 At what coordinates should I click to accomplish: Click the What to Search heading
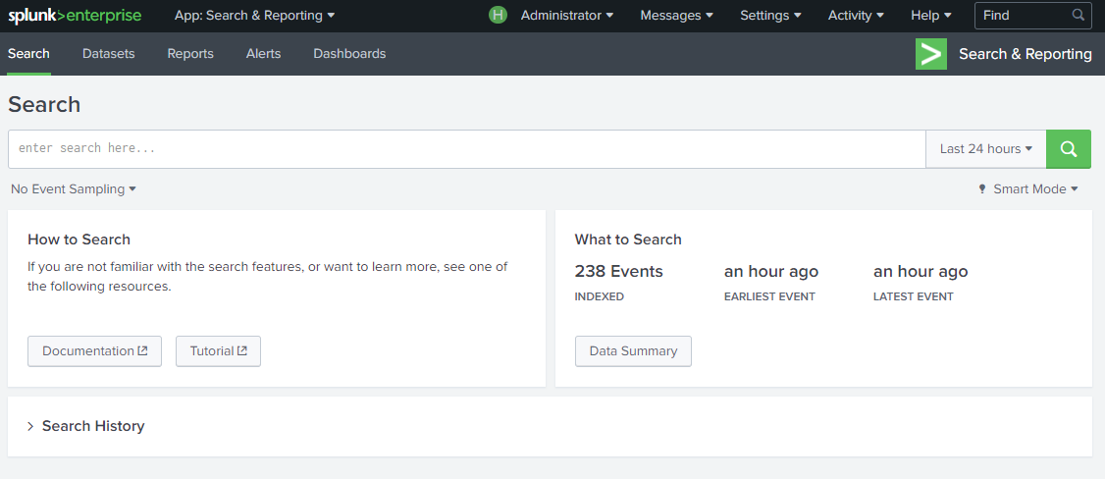tap(628, 239)
